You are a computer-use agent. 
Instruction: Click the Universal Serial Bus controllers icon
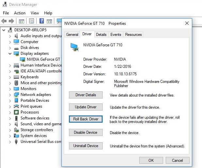16,142
